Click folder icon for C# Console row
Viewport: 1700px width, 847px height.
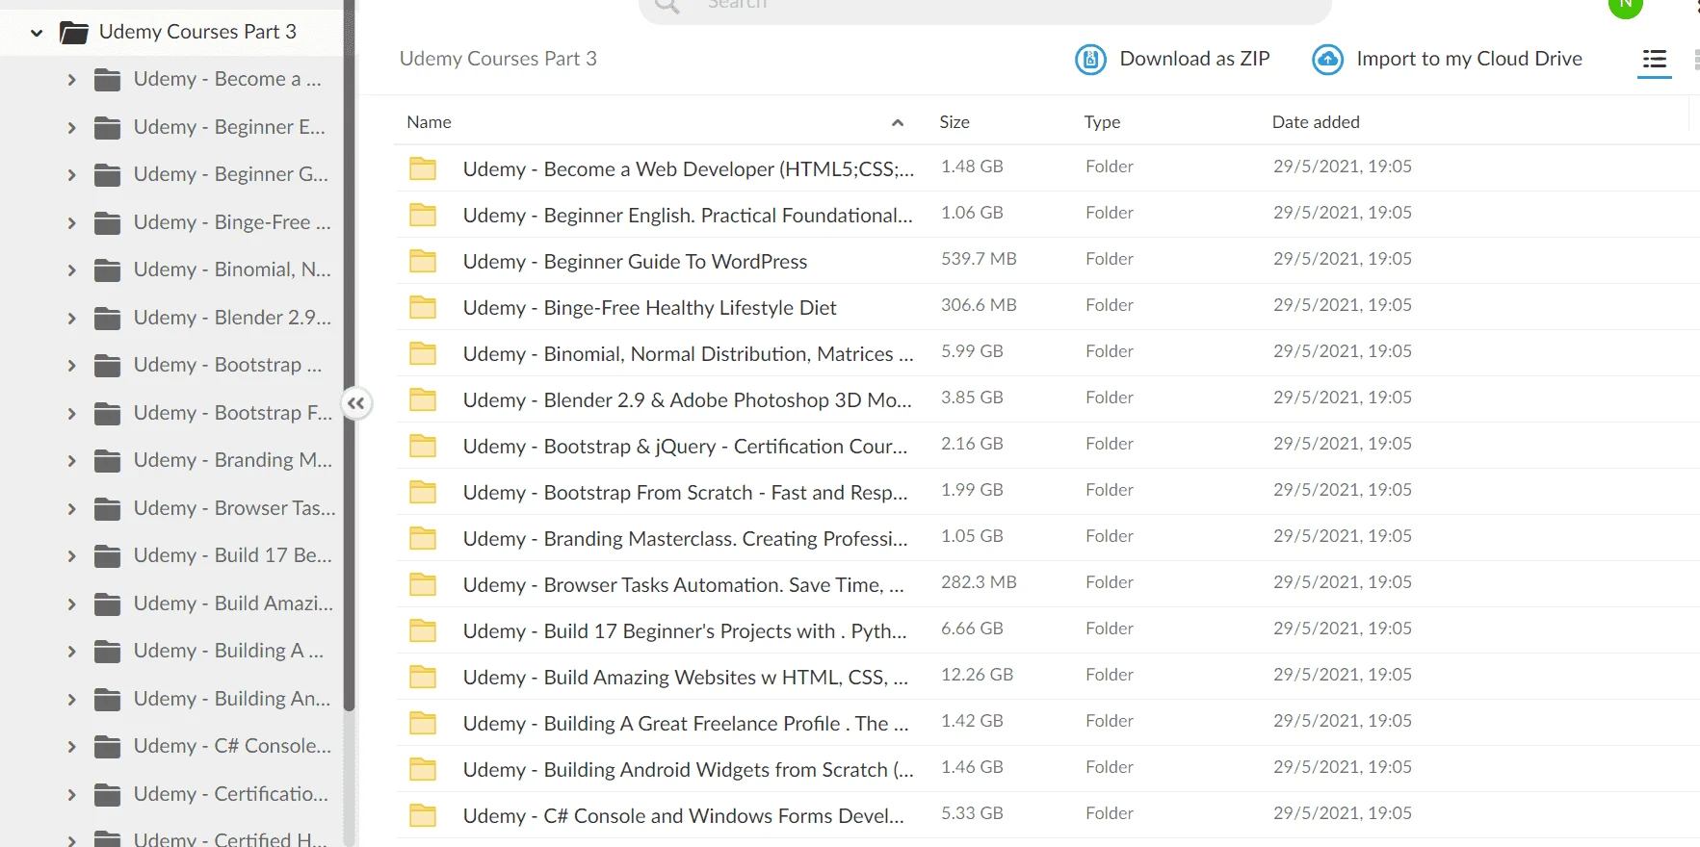click(x=423, y=815)
